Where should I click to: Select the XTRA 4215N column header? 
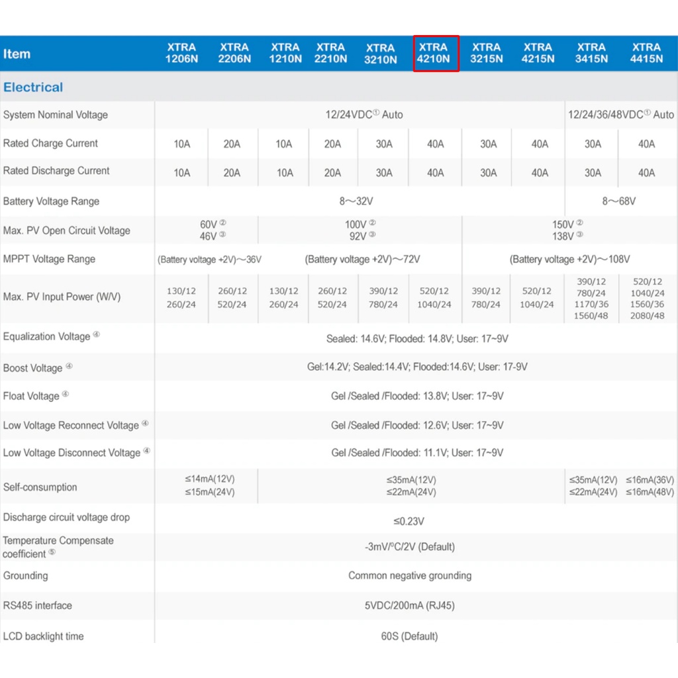tap(538, 53)
